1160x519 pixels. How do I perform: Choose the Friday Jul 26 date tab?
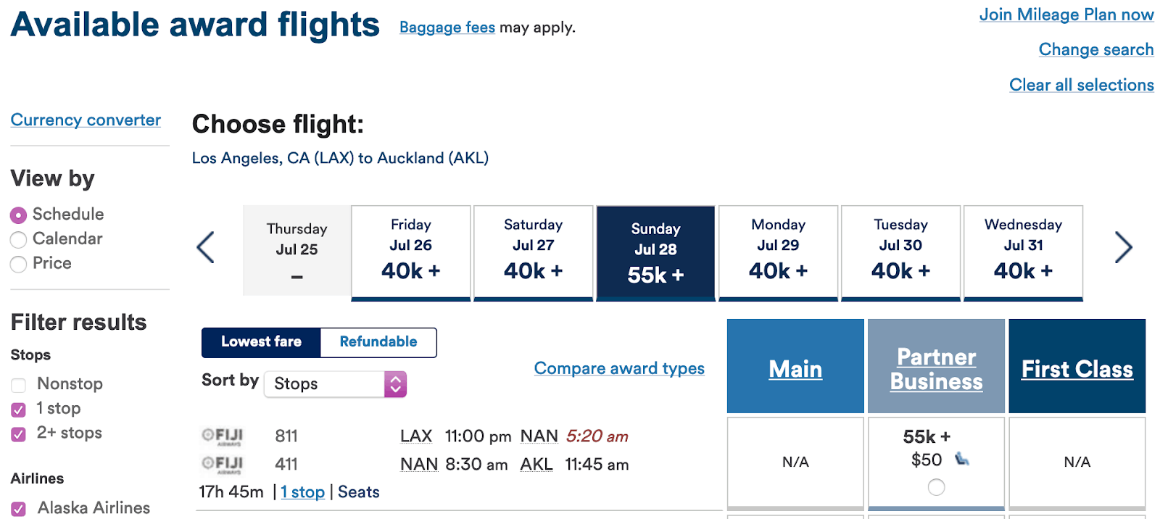point(411,253)
